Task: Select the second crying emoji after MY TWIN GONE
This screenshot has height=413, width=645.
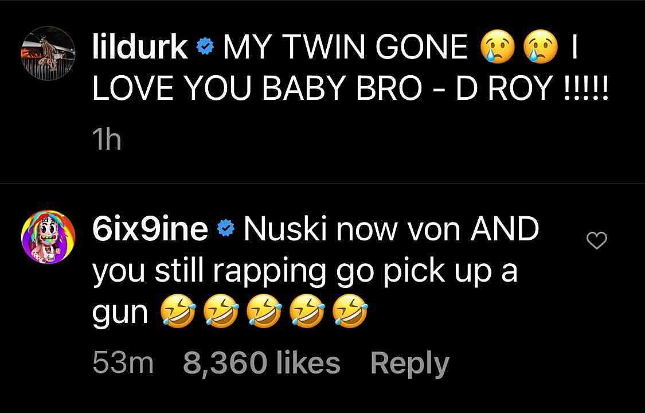Action: tap(540, 46)
